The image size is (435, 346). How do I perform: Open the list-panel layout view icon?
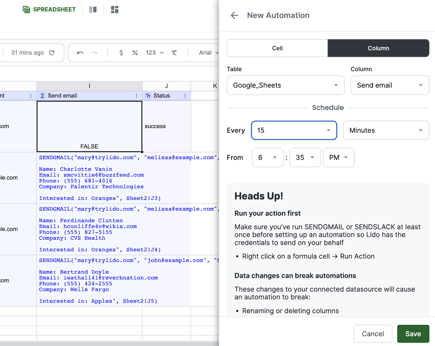(93, 10)
